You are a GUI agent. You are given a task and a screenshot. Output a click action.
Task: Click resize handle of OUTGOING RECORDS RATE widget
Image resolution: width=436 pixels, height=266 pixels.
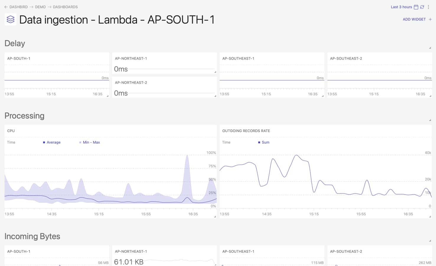tap(430, 217)
